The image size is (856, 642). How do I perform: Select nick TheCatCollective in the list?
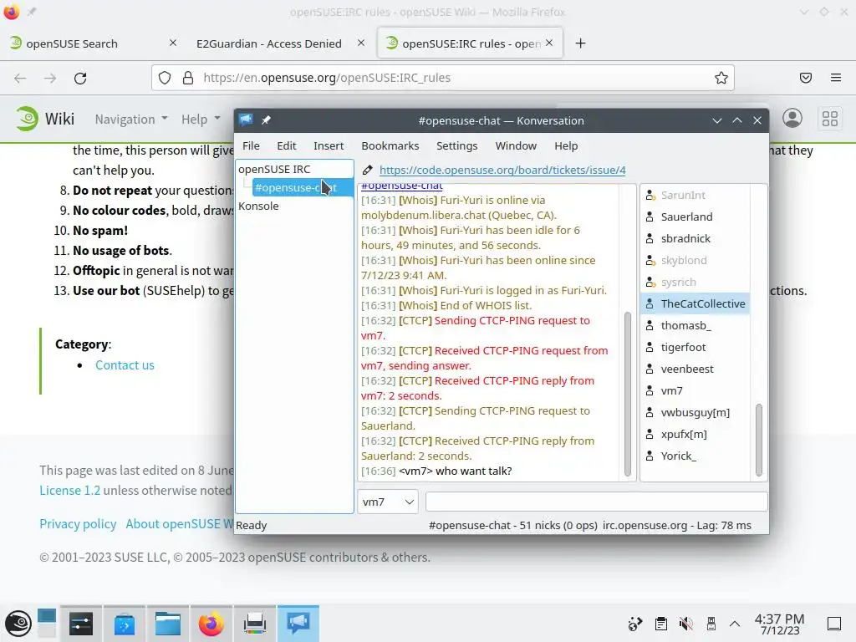pos(695,303)
